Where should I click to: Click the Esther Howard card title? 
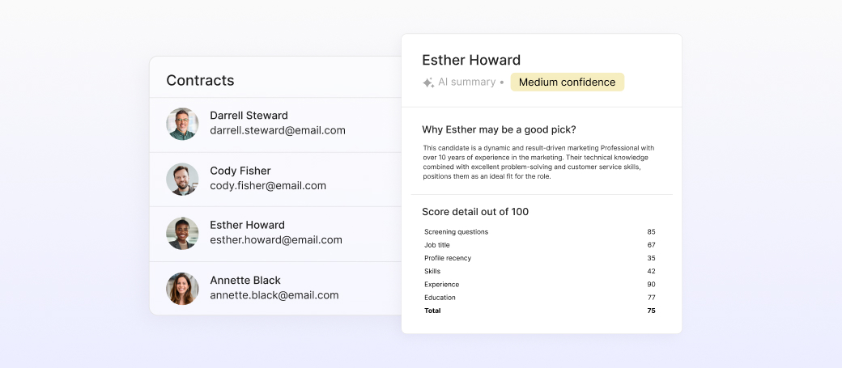click(471, 60)
